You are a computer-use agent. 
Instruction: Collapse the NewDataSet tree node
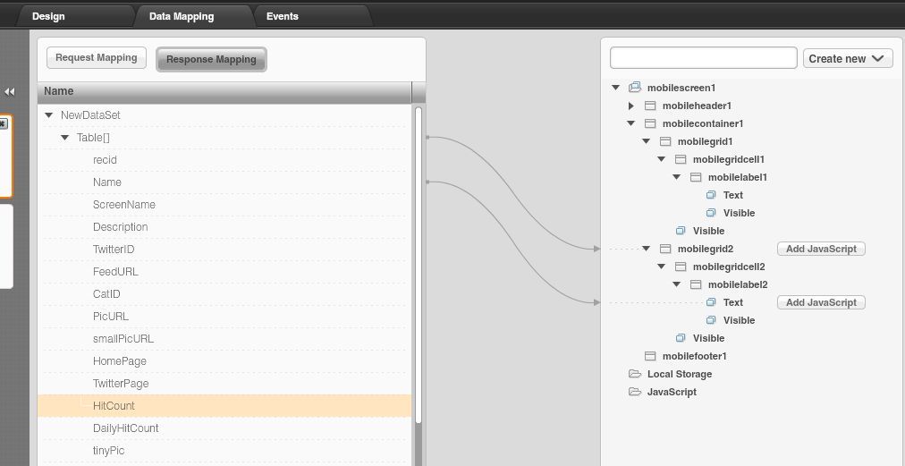(49, 115)
